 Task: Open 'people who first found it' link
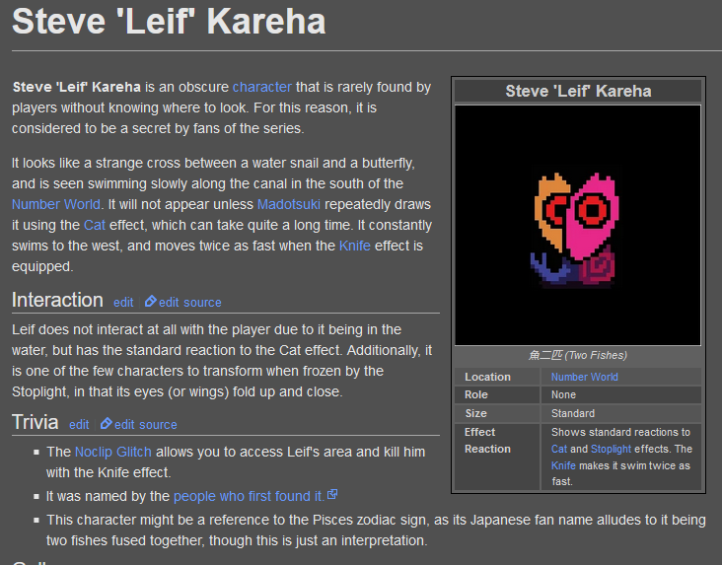pyautogui.click(x=249, y=496)
